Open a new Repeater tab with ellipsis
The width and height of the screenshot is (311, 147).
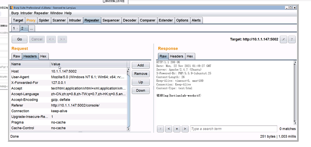(x=32, y=28)
